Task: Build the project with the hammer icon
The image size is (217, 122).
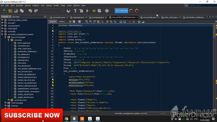Action: pyautogui.click(x=75, y=11)
